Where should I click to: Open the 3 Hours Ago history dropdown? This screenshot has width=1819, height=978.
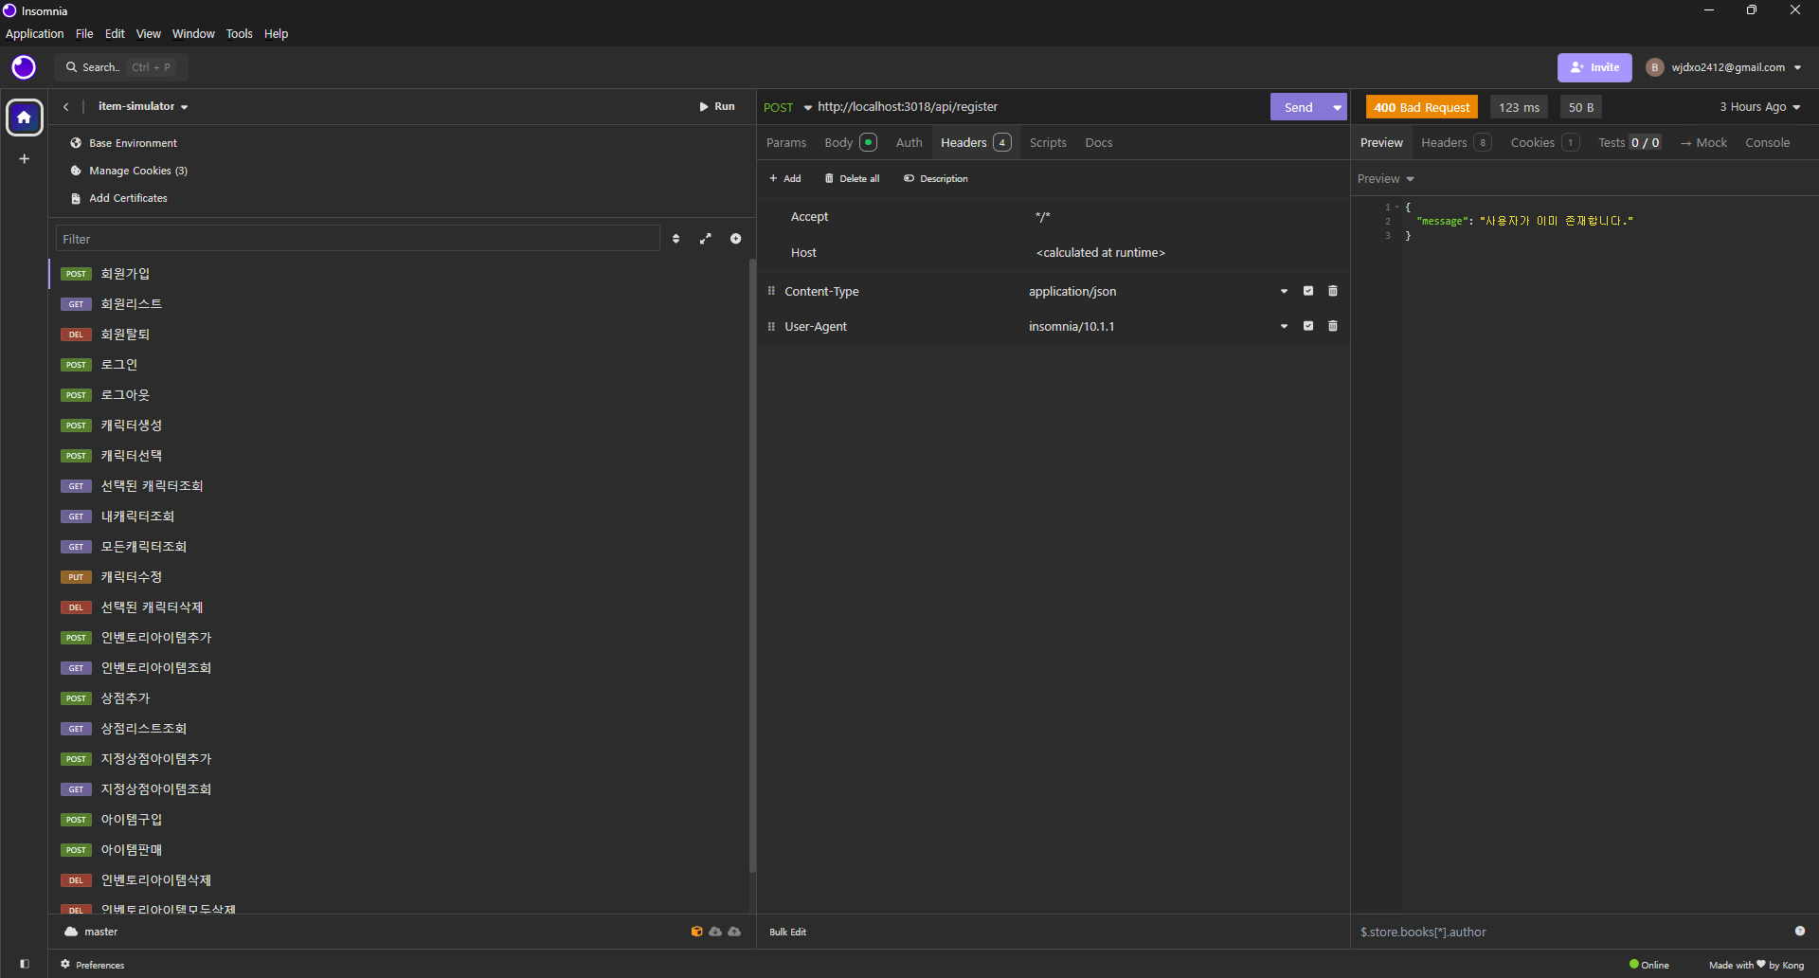click(x=1760, y=107)
